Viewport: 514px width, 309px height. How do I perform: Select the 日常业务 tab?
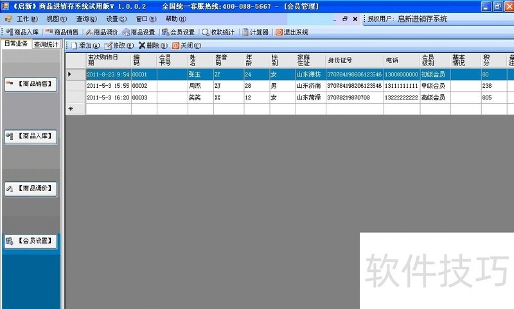tap(16, 44)
